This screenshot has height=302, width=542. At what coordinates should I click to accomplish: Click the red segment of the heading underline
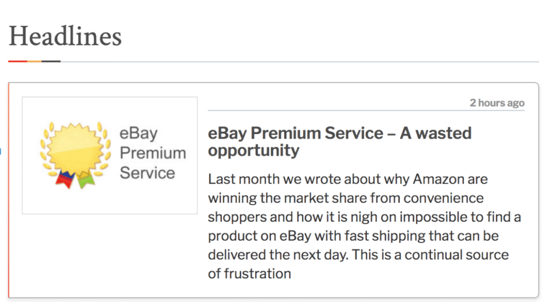tap(17, 61)
